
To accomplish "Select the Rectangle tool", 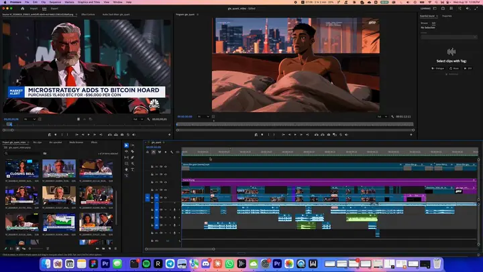I will tap(126, 163).
